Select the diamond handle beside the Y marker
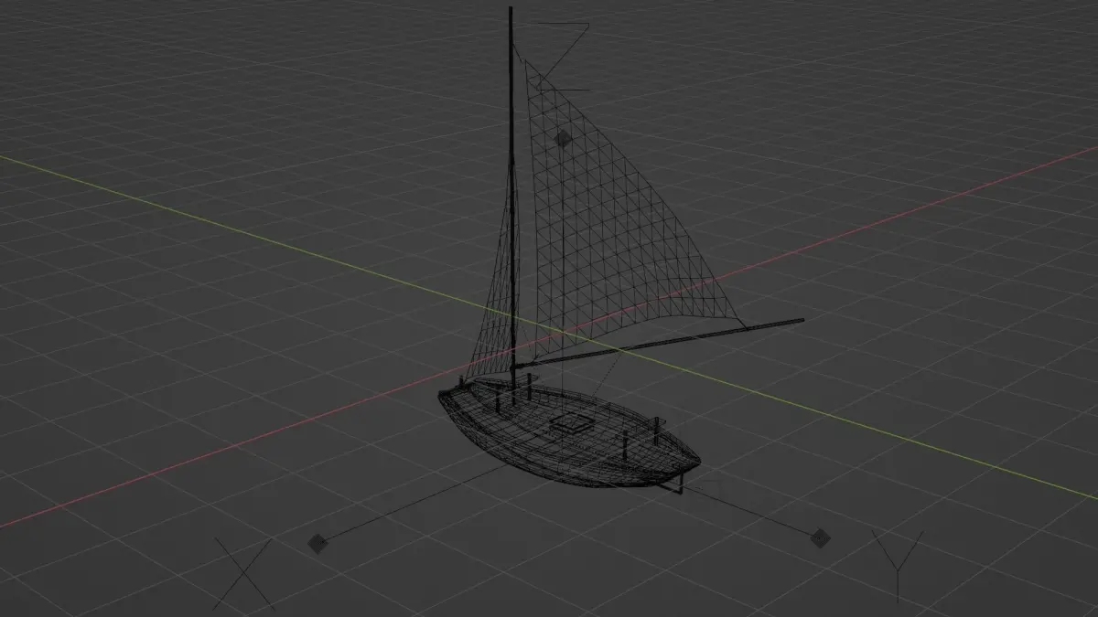 (x=820, y=537)
